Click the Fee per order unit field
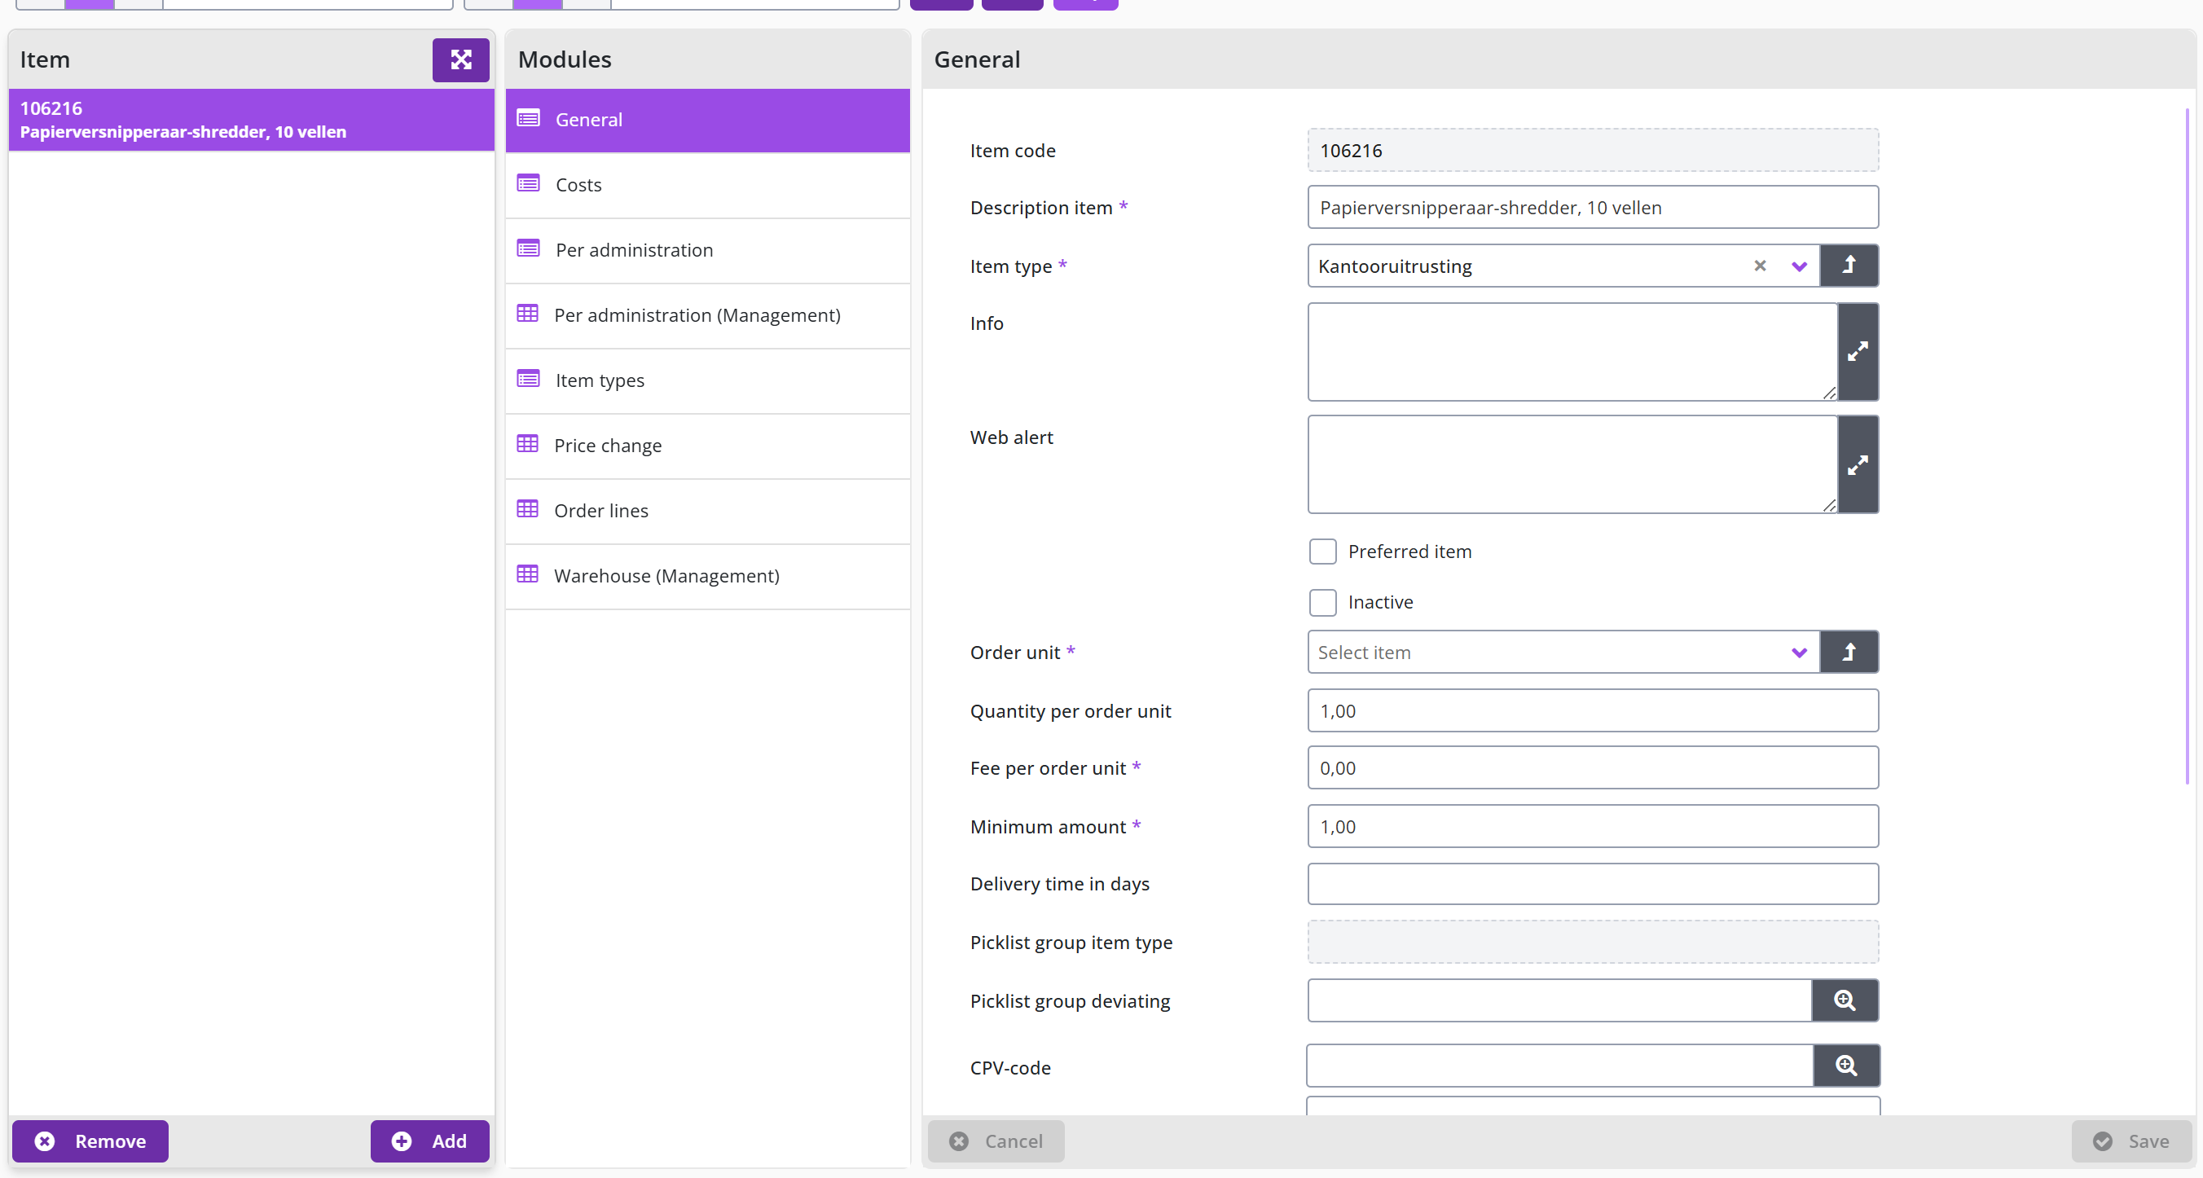 pyautogui.click(x=1593, y=767)
